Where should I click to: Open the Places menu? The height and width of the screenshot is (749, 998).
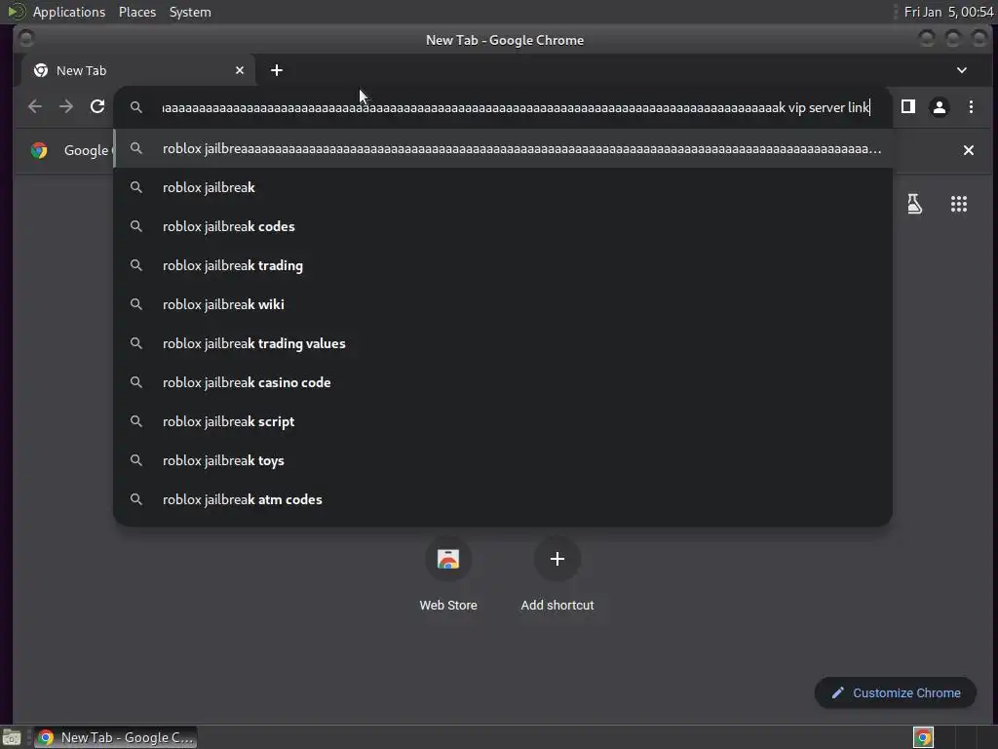(136, 12)
